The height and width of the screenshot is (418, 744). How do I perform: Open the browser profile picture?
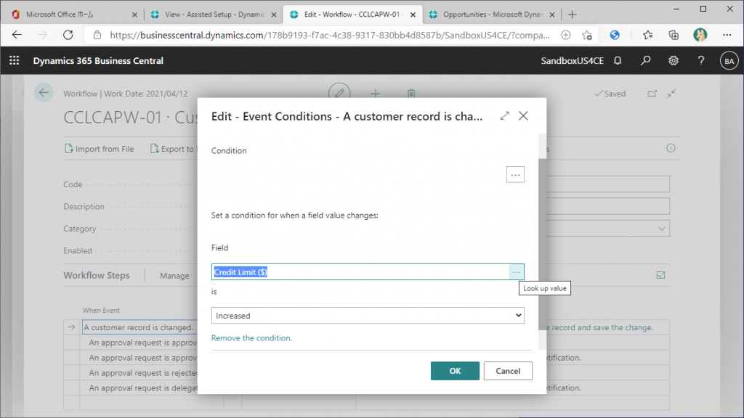(x=700, y=35)
